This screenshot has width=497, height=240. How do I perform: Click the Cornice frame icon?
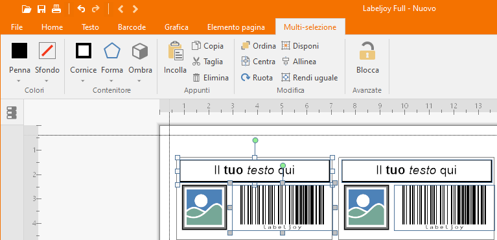[84, 51]
